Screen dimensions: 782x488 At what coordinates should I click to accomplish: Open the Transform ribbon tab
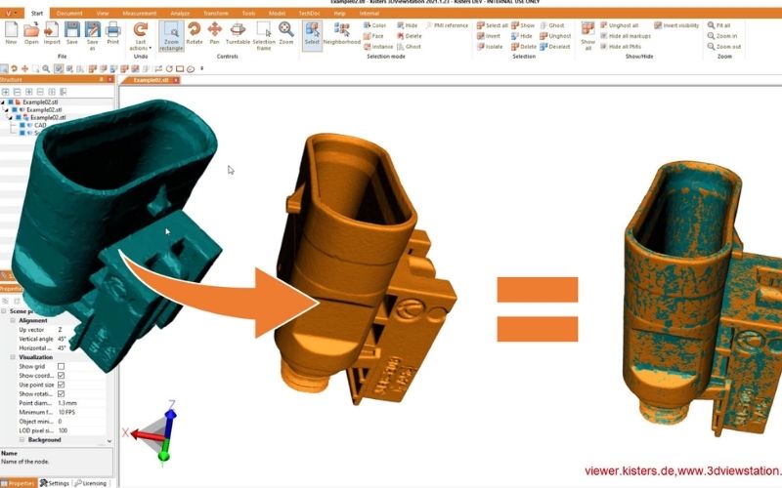(x=216, y=14)
